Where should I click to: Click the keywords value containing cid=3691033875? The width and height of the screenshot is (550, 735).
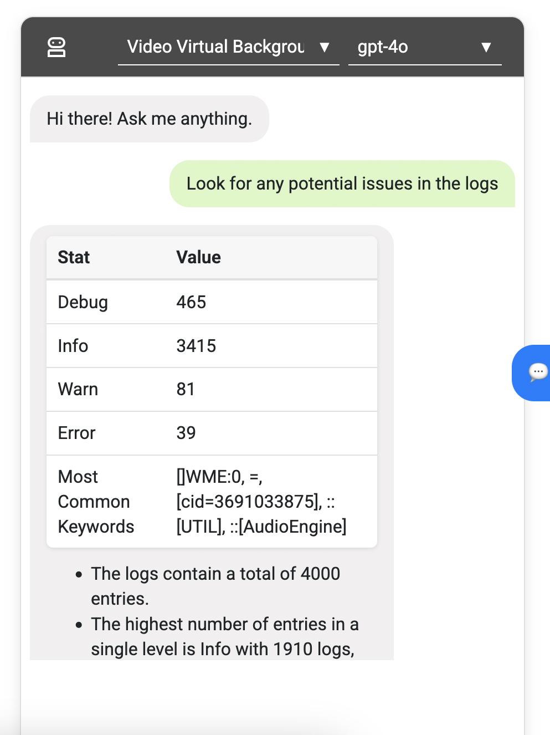tap(261, 502)
